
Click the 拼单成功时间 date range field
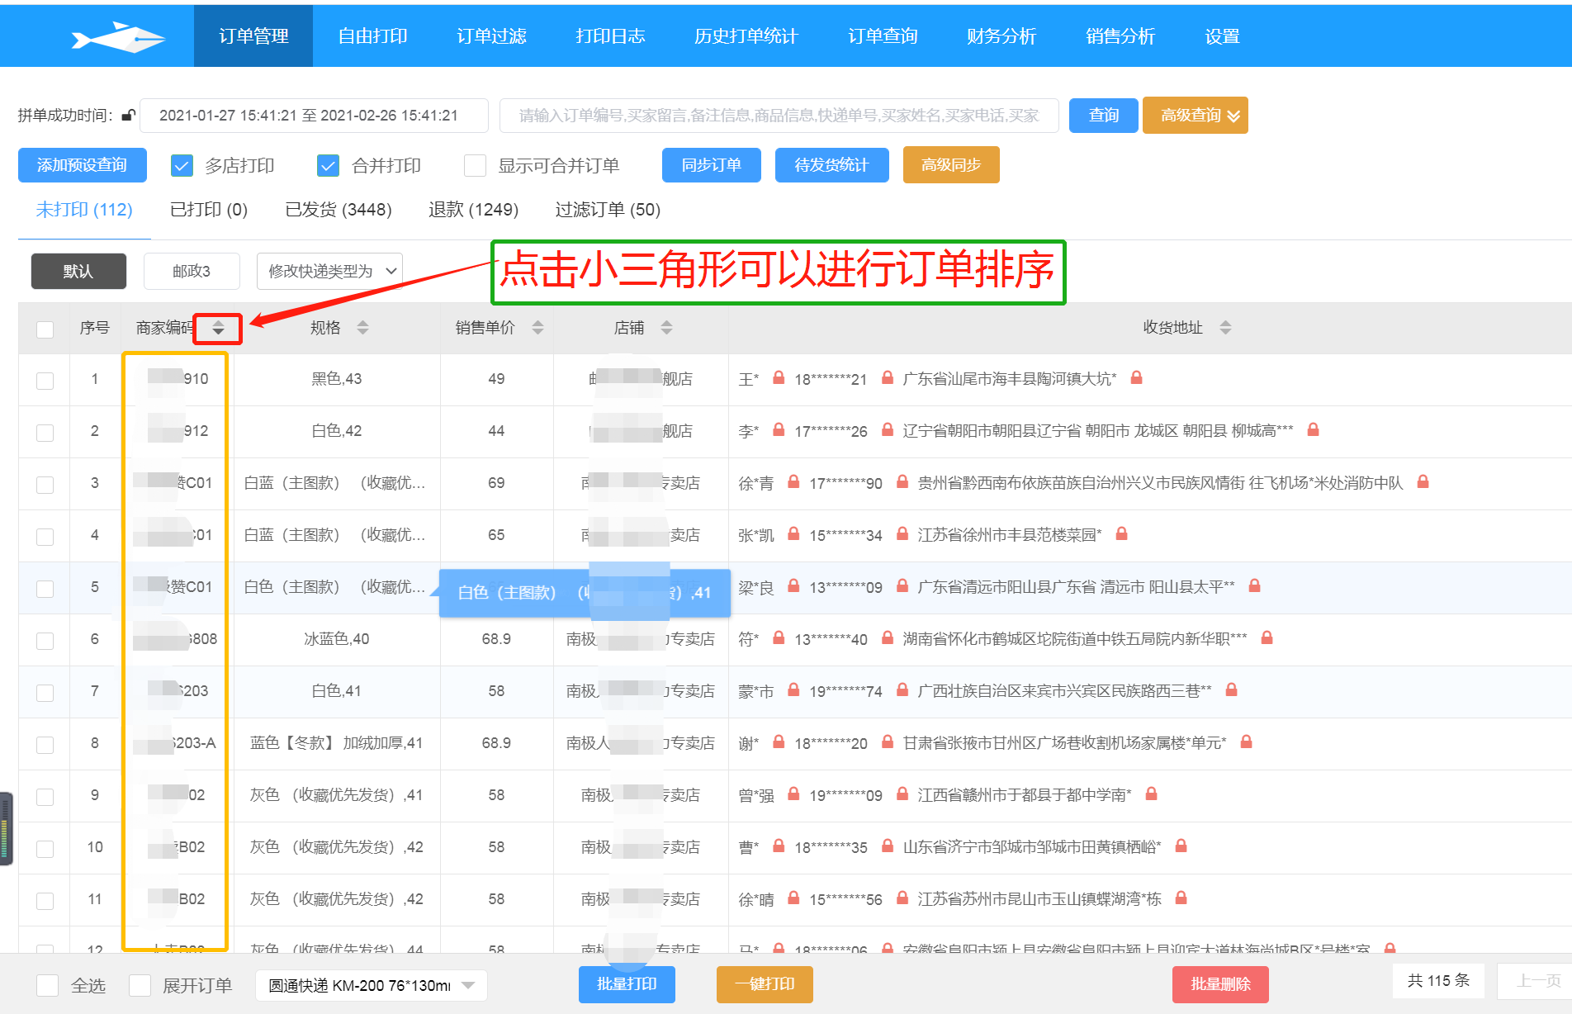(x=314, y=116)
